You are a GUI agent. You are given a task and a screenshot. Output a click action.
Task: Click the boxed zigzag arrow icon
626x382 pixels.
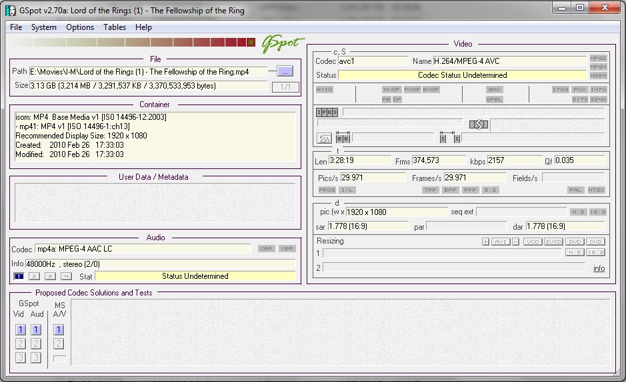click(x=324, y=138)
